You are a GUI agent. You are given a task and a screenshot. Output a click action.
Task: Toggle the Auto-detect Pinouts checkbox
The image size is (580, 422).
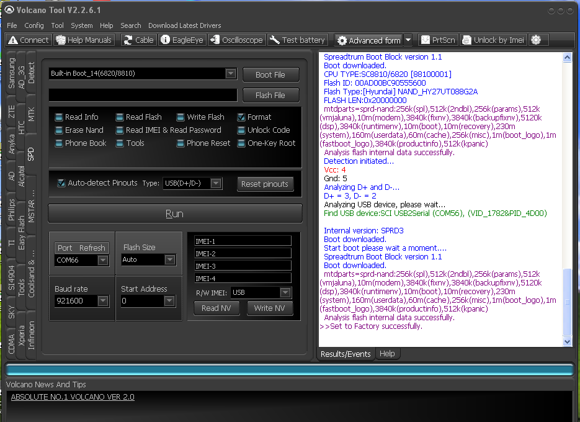tap(61, 183)
